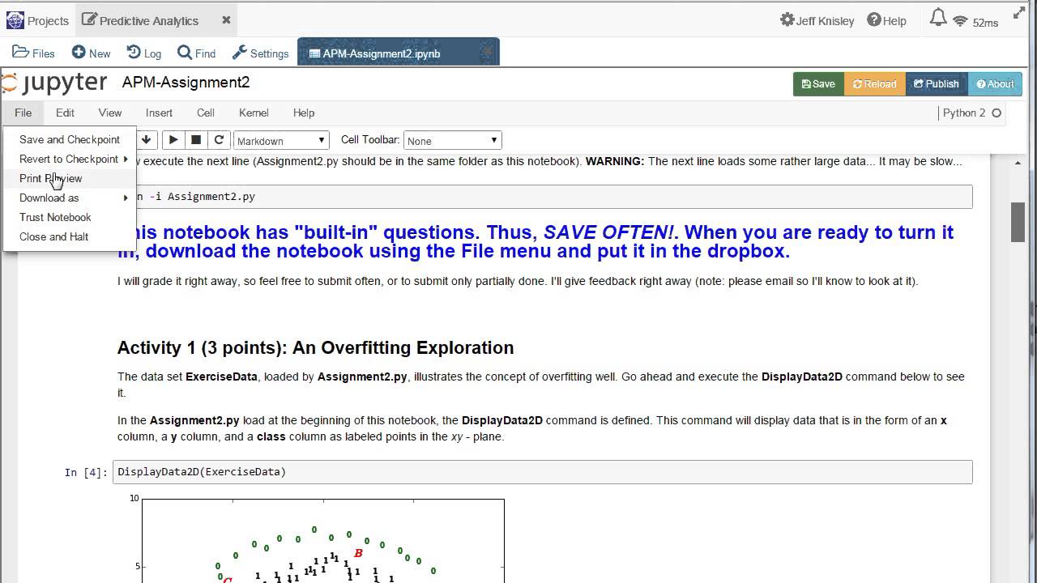Click the DisplayData2D(ExerciseData) code cell
Image resolution: width=1037 pixels, height=583 pixels.
[x=544, y=472]
